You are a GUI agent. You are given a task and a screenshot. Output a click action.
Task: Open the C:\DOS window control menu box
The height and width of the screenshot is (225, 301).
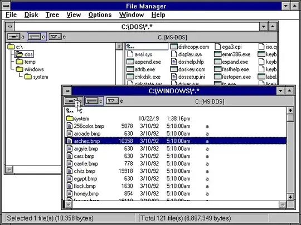point(10,27)
